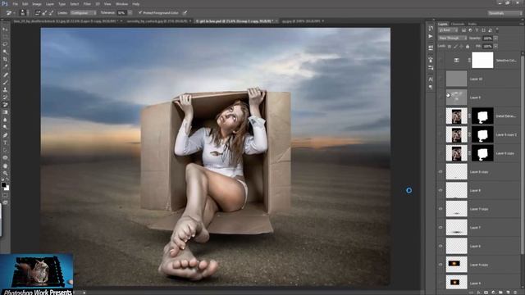Select the Clone Stamp tool
The height and width of the screenshot is (295, 525).
tap(5, 89)
